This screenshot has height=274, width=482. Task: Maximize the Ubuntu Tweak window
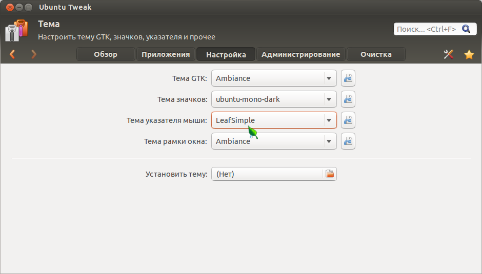click(28, 7)
